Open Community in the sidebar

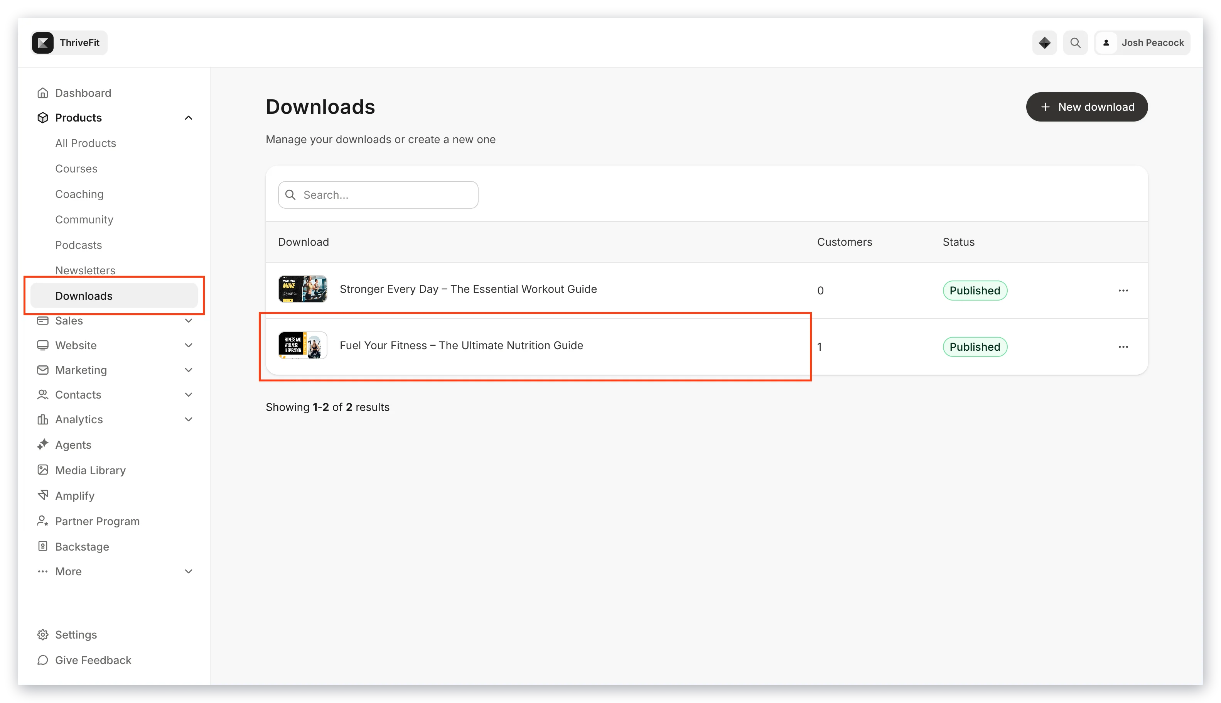[84, 220]
